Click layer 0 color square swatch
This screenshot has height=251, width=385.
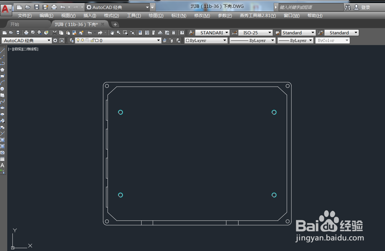97,41
